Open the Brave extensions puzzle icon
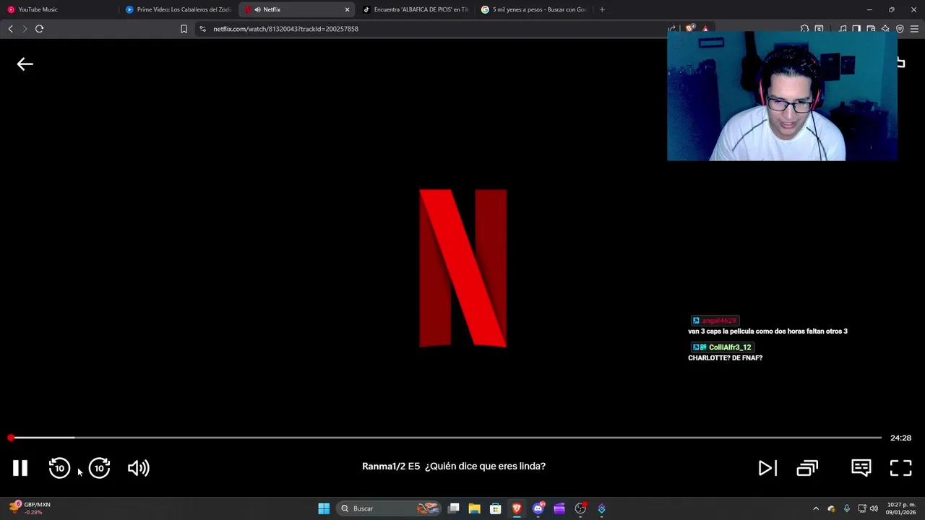The height and width of the screenshot is (520, 925). click(x=804, y=29)
